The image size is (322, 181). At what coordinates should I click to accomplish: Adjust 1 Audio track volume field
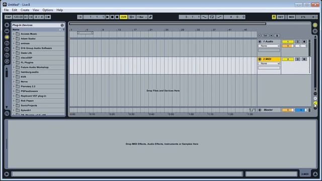288,46
